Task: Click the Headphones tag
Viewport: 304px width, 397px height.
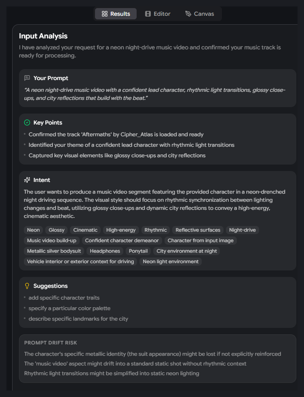Action: 105,251
